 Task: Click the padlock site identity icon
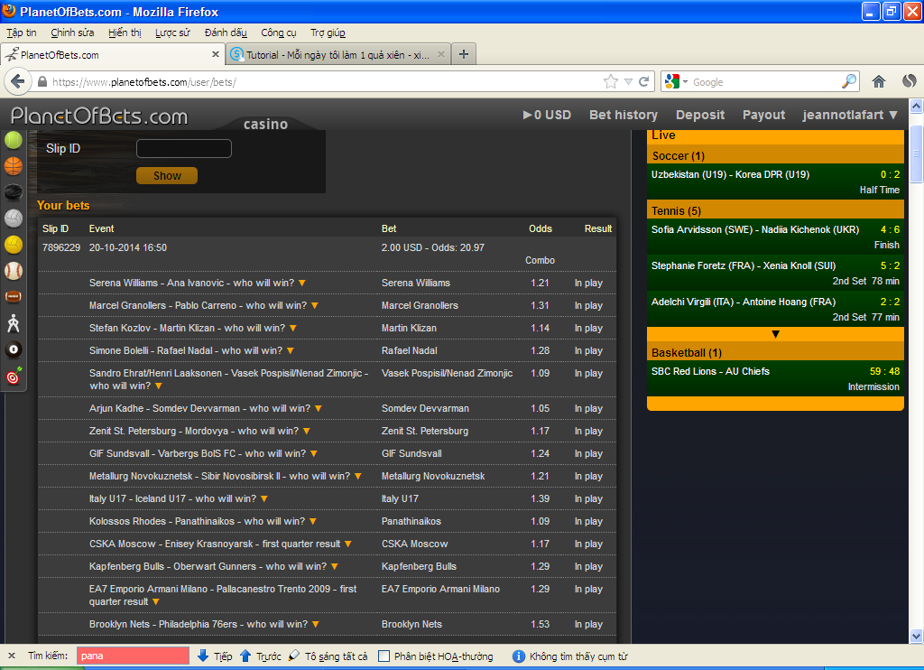tap(42, 82)
